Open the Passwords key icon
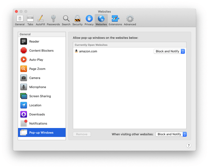Viewport: 209px width, 168px height. click(53, 20)
